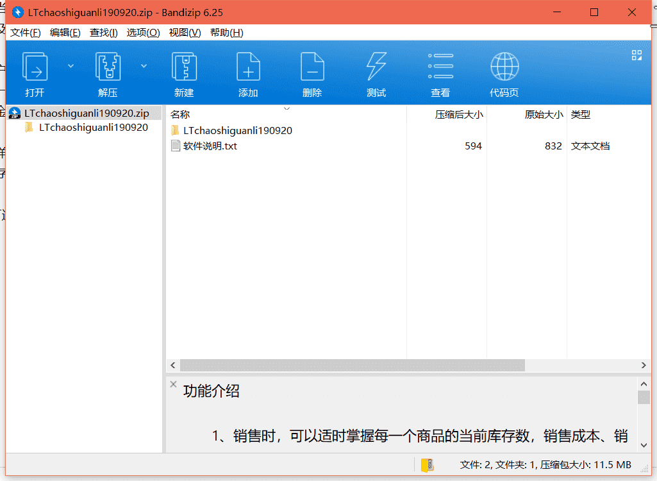This screenshot has width=657, height=481.
Task: Select LTchaoshiguanli190920 folder in tree panel
Action: point(94,128)
